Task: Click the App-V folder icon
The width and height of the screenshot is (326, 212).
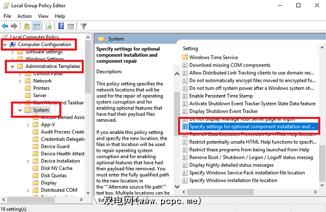Action: (36, 125)
